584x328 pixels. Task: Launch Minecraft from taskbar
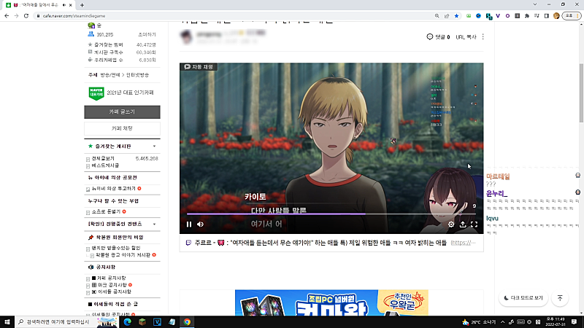(142, 322)
